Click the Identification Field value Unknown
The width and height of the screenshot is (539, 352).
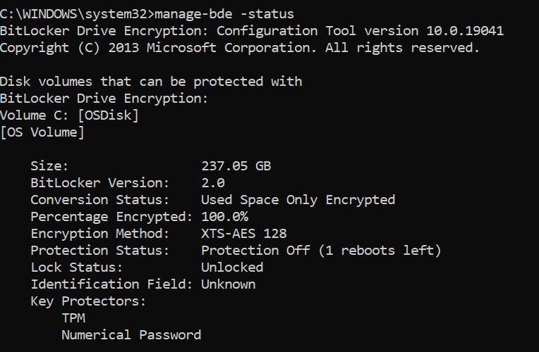pyautogui.click(x=228, y=284)
